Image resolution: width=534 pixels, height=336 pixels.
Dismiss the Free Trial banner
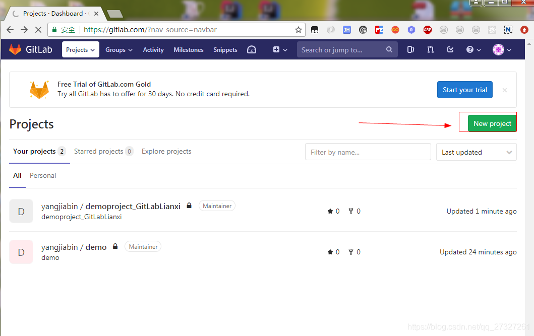tap(505, 90)
